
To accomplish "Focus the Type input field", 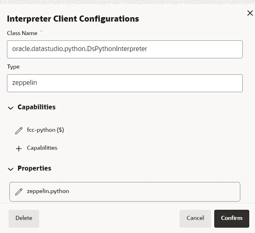I will pyautogui.click(x=124, y=83).
